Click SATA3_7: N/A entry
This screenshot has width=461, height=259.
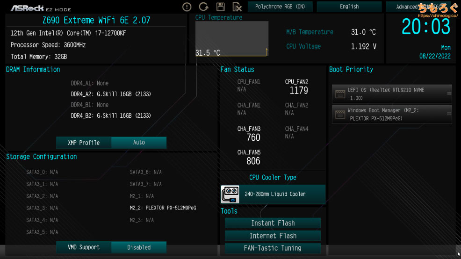click(146, 184)
